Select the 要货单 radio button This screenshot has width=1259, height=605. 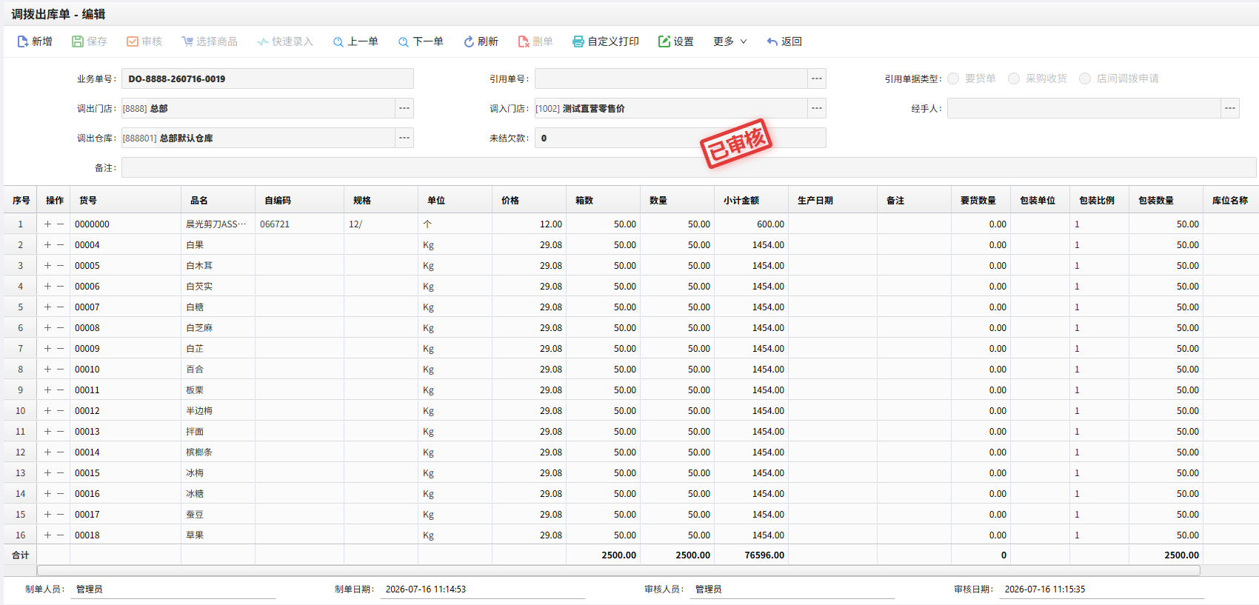tap(953, 78)
